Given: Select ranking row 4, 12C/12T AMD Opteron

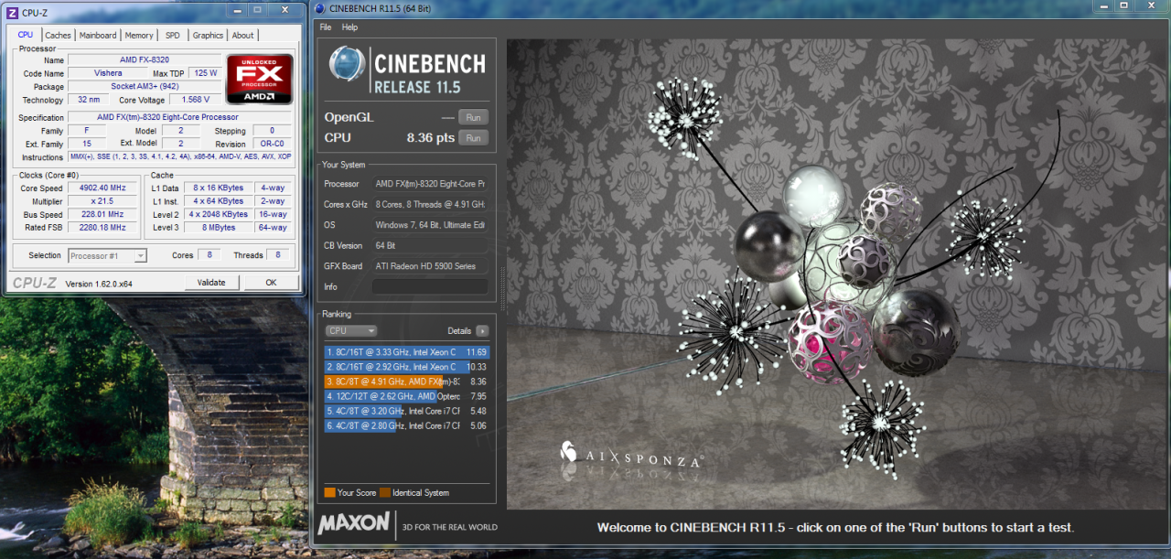Looking at the screenshot, I should pyautogui.click(x=407, y=396).
